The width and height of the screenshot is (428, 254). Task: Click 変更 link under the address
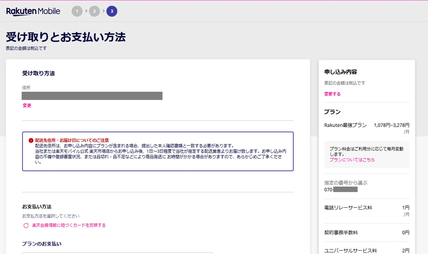click(27, 106)
